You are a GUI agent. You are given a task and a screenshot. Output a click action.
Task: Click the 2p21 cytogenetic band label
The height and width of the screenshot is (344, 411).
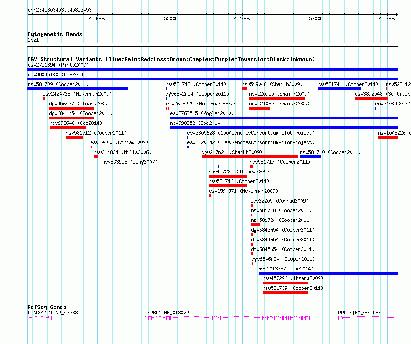33,40
